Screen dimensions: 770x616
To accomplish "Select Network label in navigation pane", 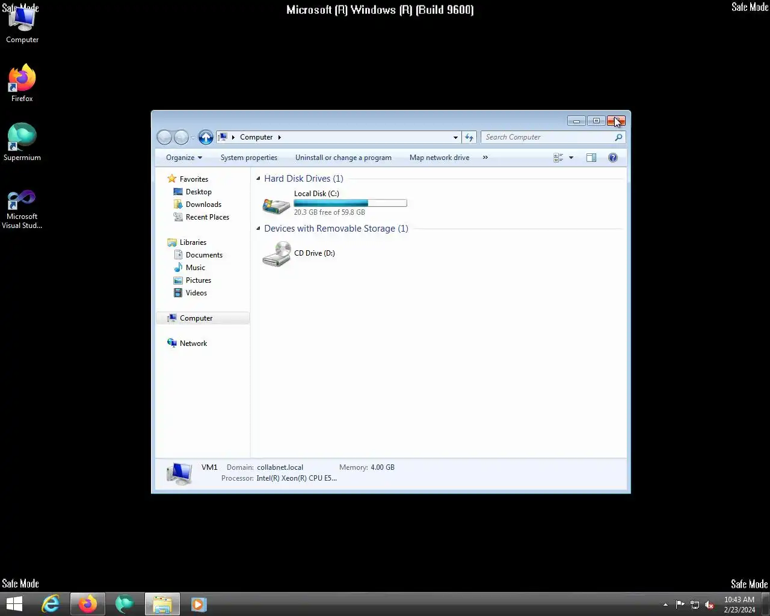I will coord(193,343).
